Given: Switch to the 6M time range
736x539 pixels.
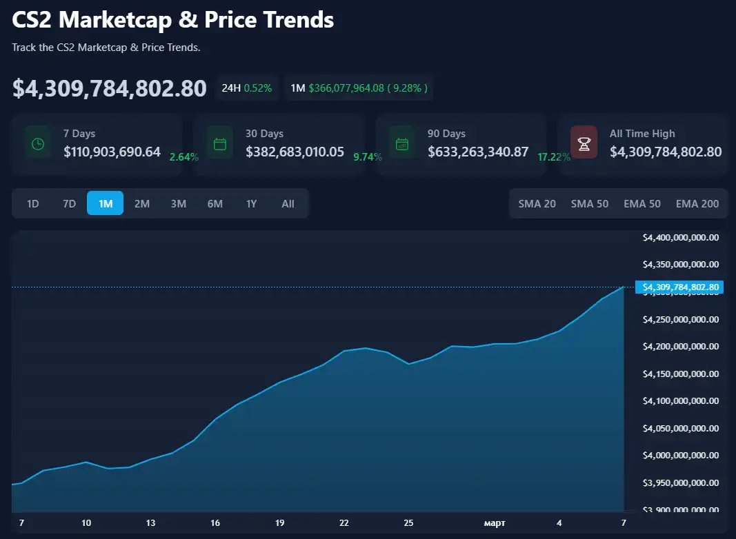Looking at the screenshot, I should (215, 203).
